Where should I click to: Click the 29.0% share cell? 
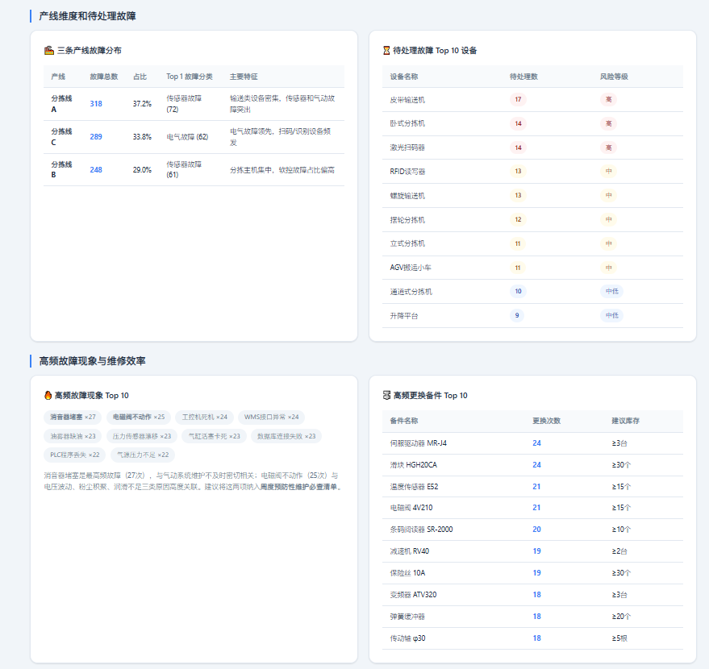pyautogui.click(x=142, y=170)
